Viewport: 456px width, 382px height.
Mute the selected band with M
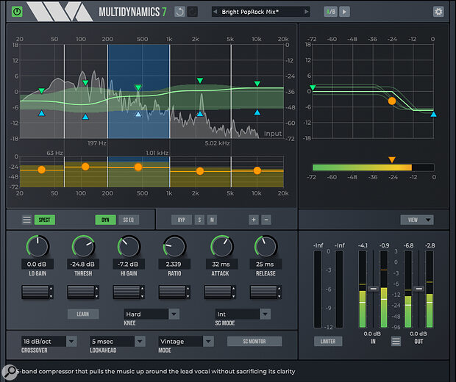coord(212,220)
